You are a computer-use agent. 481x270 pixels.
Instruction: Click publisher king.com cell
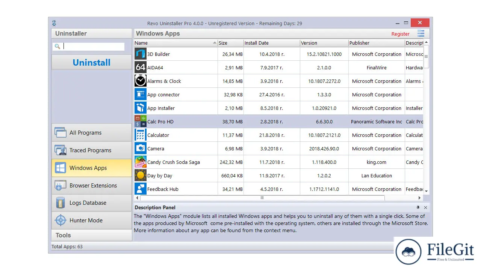pos(377,162)
